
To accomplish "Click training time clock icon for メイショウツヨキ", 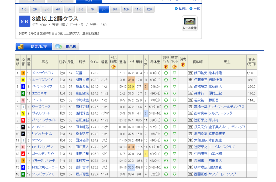I will point(166,73).
